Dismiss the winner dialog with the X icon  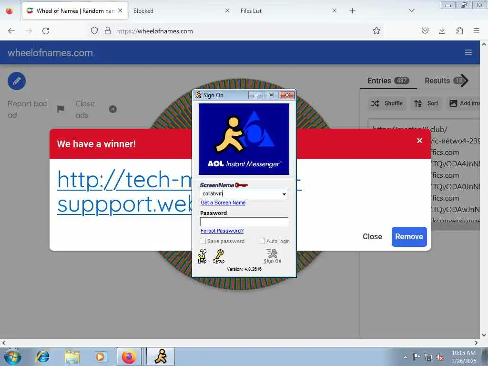419,141
